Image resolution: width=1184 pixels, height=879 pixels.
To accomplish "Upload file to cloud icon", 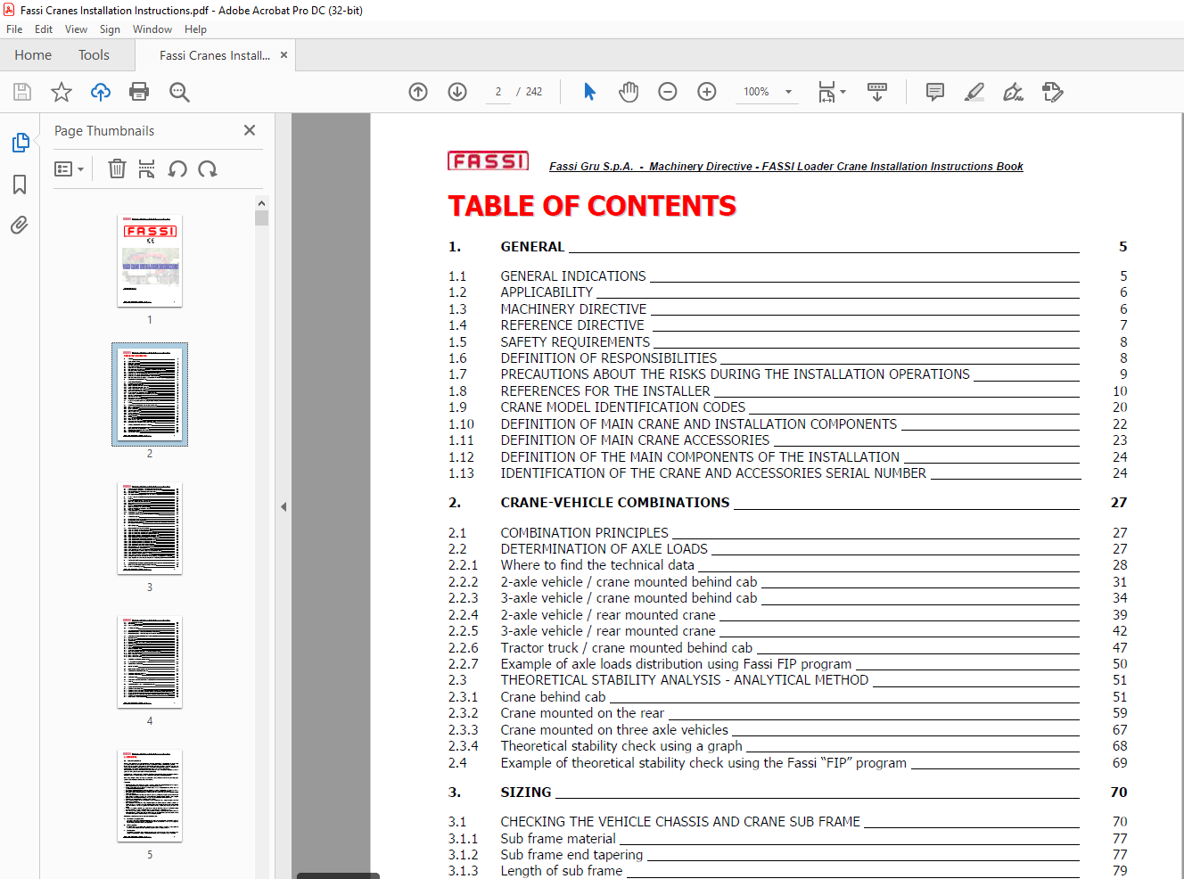I will [101, 92].
